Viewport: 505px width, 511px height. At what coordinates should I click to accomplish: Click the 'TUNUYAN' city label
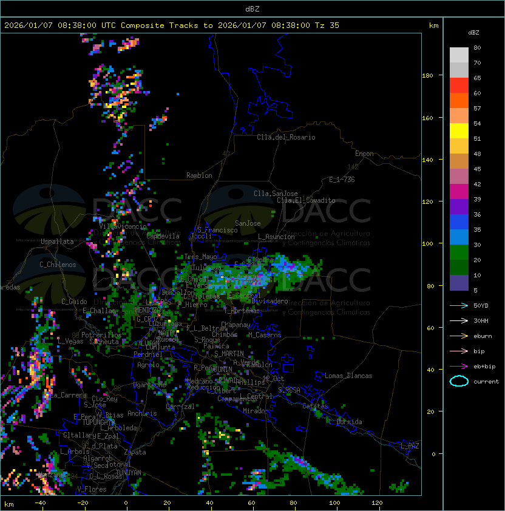(129, 473)
